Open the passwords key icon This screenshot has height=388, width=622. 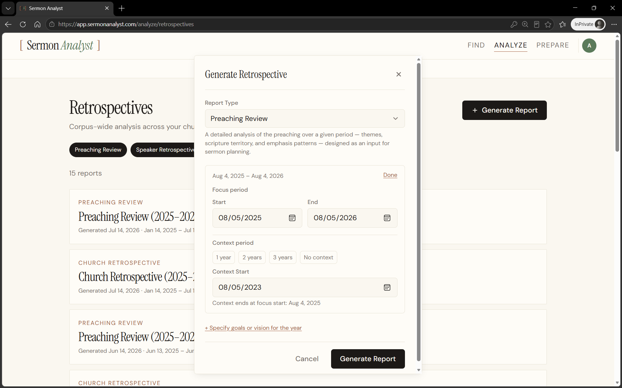pos(513,24)
